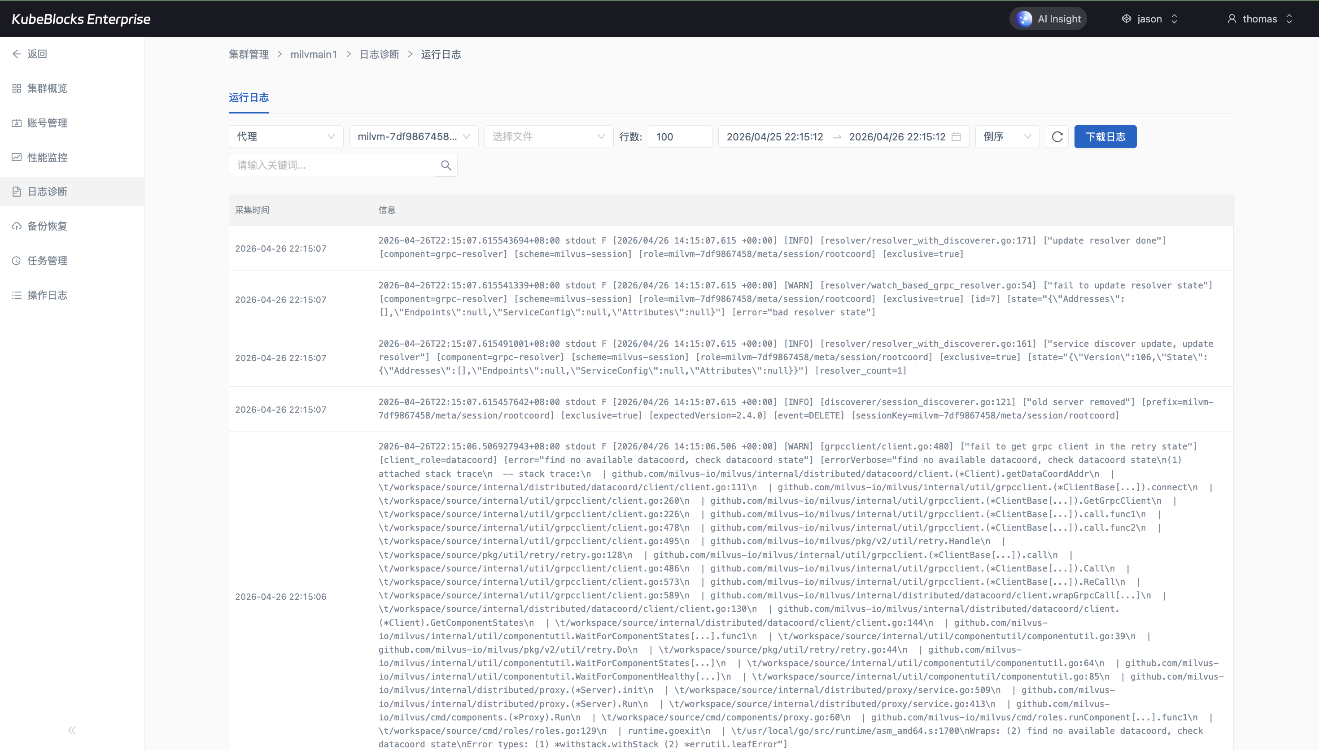Open 备份恢复 from the sidebar

click(47, 226)
